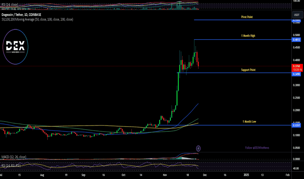Click the 19 date label after Aug
Image resolution: width=304 pixels, height=179 pixels.
pos(66,175)
